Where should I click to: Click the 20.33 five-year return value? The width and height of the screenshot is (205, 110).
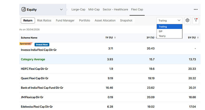coord(192,69)
